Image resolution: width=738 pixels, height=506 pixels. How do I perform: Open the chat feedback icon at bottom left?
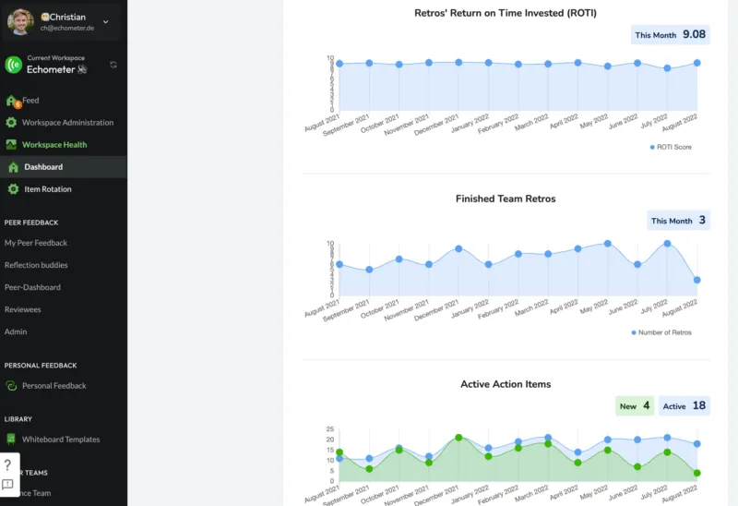click(7, 485)
